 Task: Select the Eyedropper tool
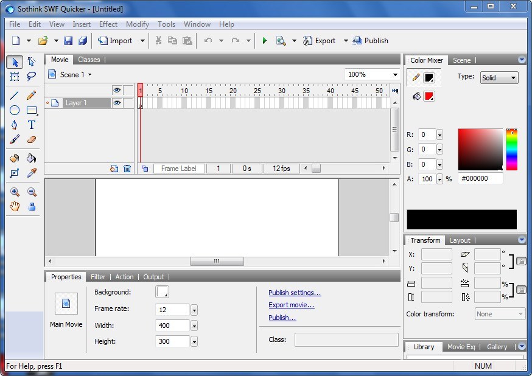32,173
